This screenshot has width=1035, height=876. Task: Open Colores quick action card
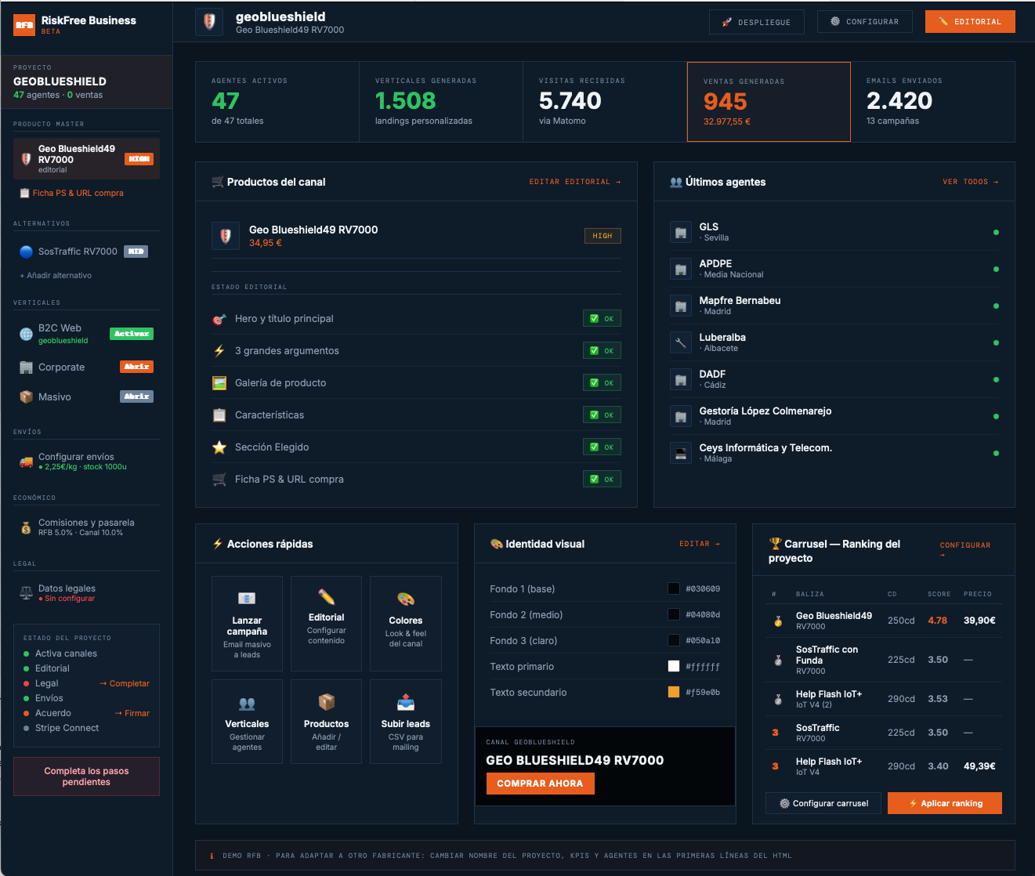tap(406, 624)
